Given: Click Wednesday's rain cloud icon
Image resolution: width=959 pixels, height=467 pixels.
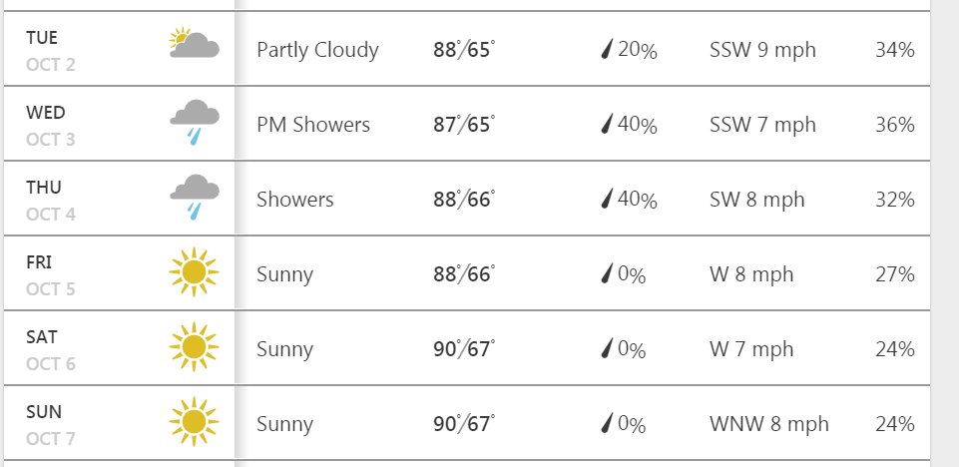Looking at the screenshot, I should [x=194, y=123].
